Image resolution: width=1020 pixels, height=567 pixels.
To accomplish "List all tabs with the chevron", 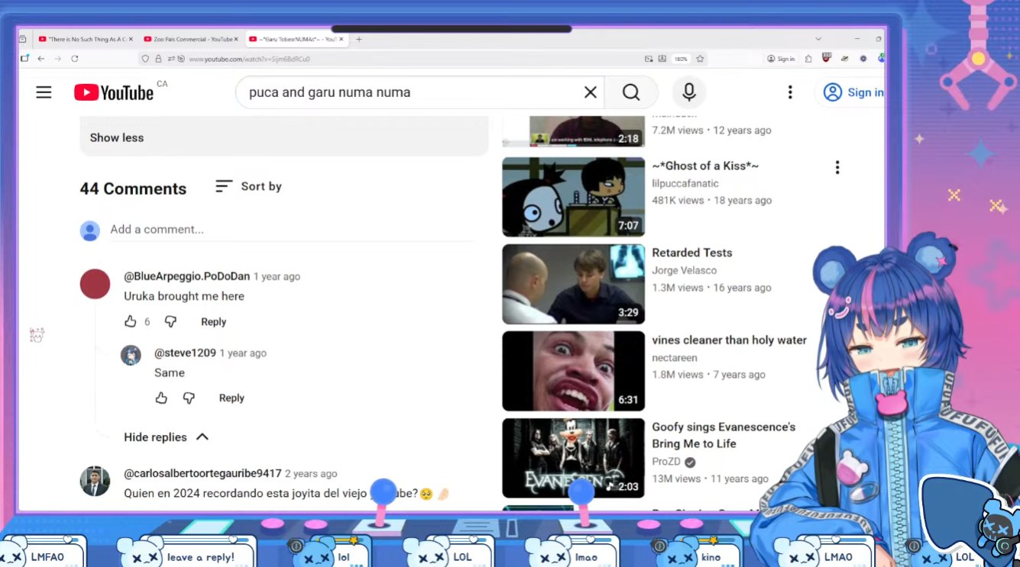I will [818, 39].
